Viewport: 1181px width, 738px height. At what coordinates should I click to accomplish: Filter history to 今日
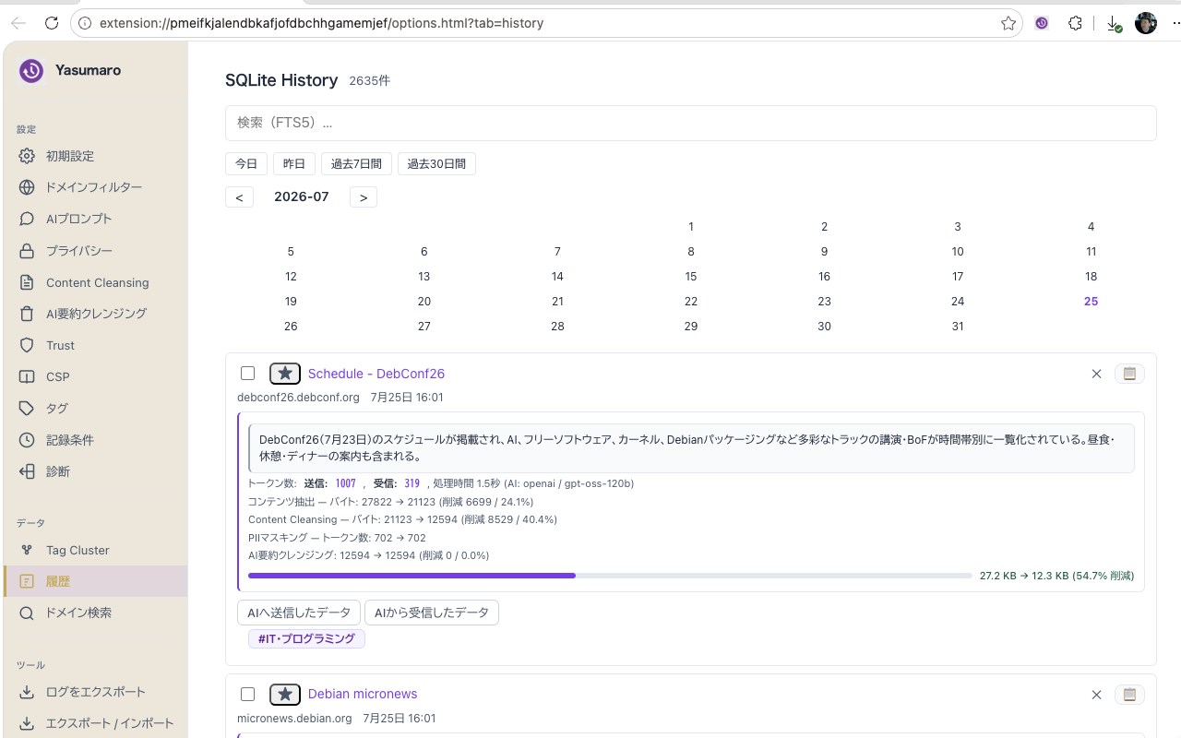tap(246, 164)
